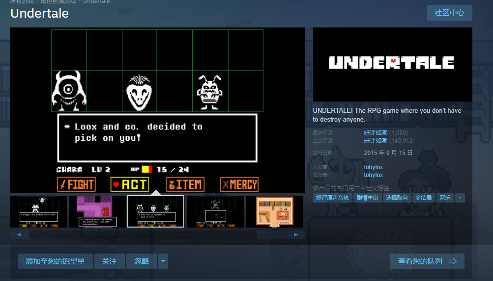Select the purple Ruins screenshot thumbnail
Viewport: 493px width, 281px height.
click(x=98, y=212)
